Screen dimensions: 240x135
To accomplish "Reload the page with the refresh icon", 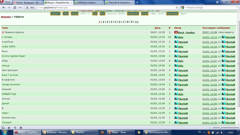I will tap(15, 7).
